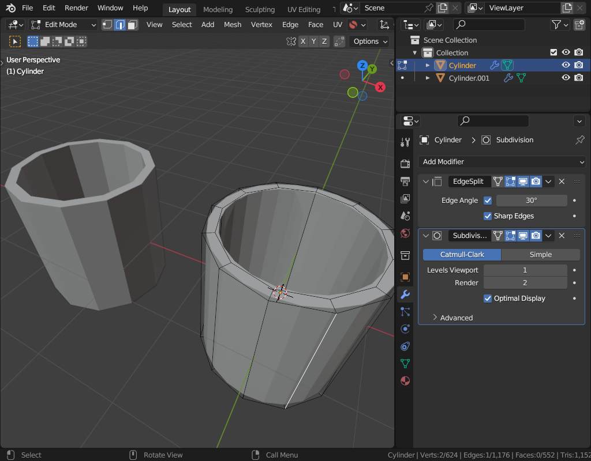Click the Blender logo menu icon

[10, 8]
